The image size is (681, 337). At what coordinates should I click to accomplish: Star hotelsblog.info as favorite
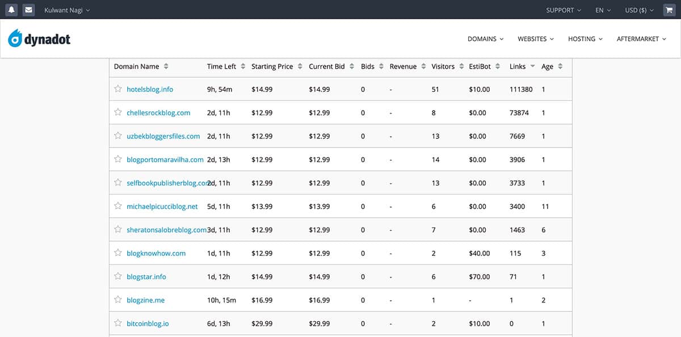click(x=118, y=89)
